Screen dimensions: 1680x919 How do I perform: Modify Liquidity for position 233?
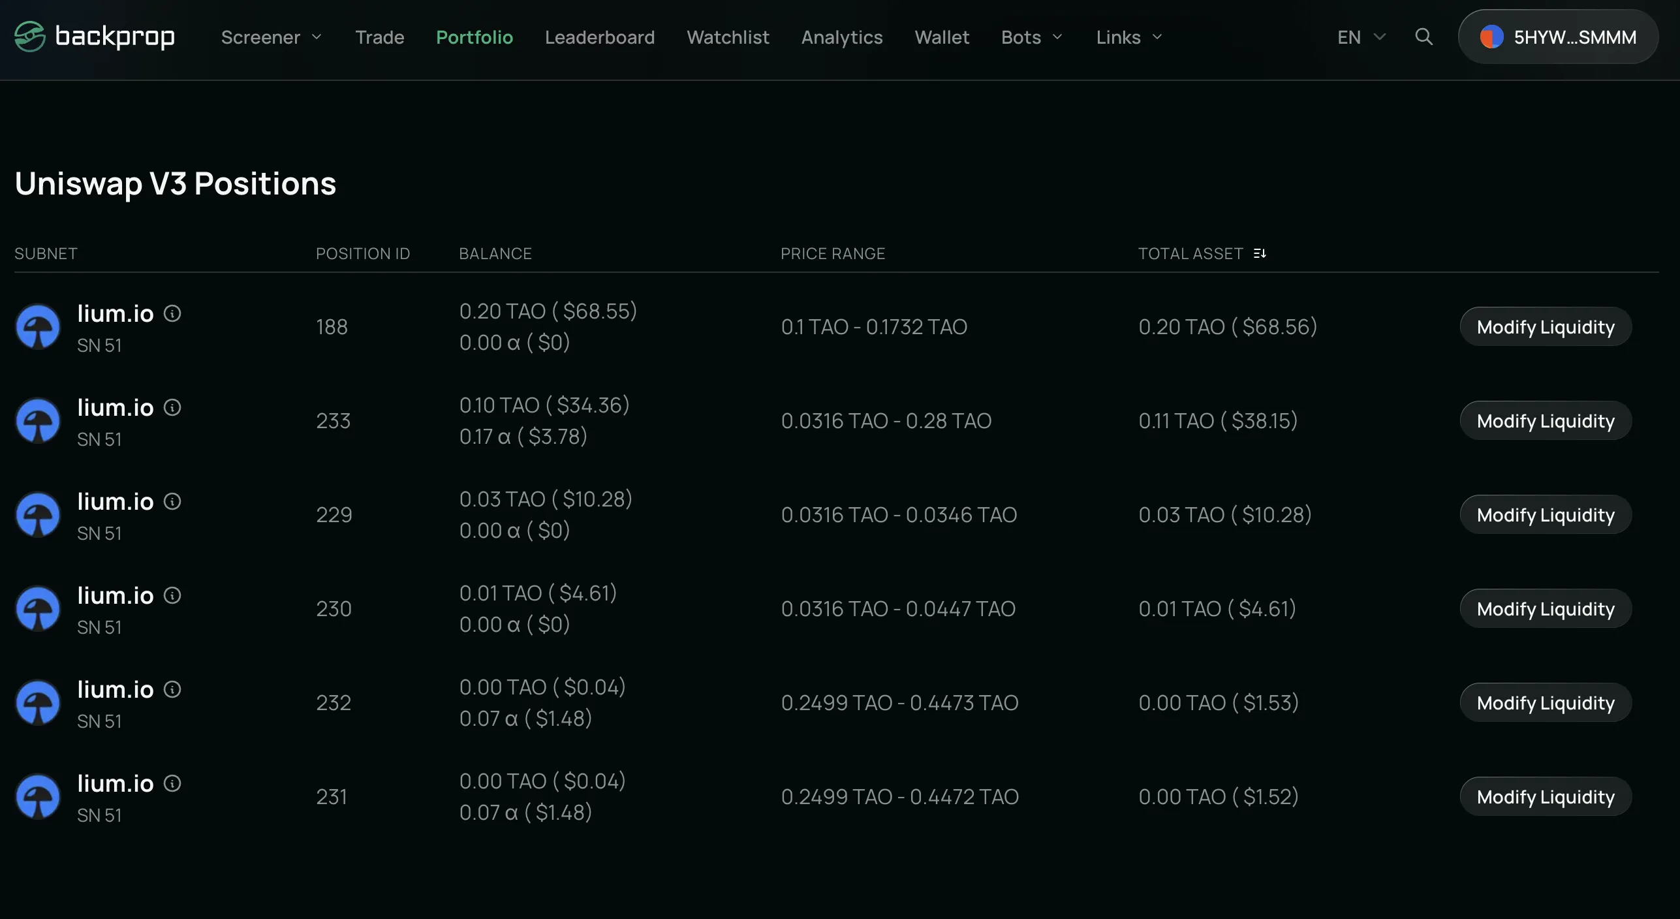coord(1546,421)
